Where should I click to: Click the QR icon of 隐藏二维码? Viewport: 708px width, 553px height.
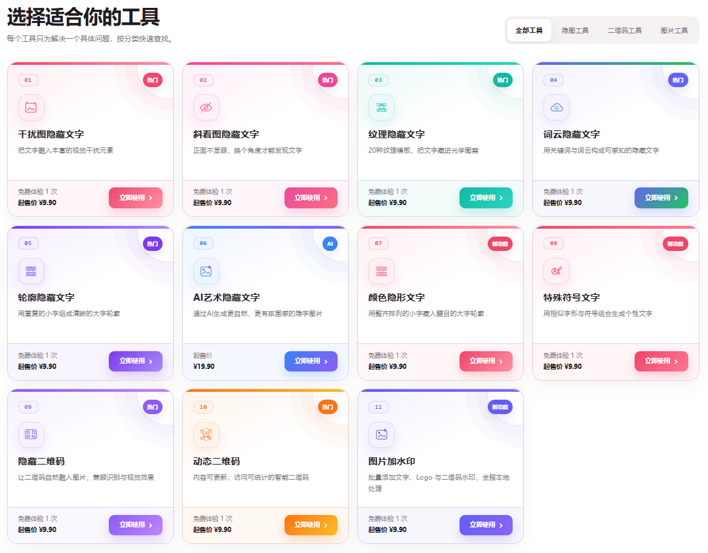click(31, 434)
